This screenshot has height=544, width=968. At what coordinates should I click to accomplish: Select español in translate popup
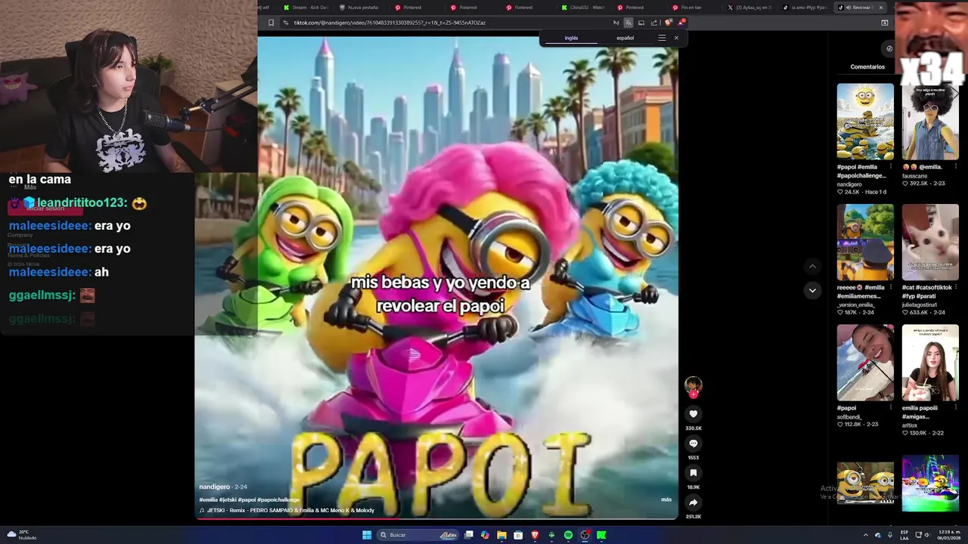625,38
